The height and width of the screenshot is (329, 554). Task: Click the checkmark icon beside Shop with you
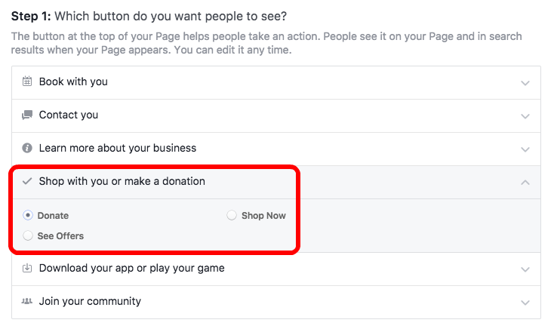click(27, 181)
